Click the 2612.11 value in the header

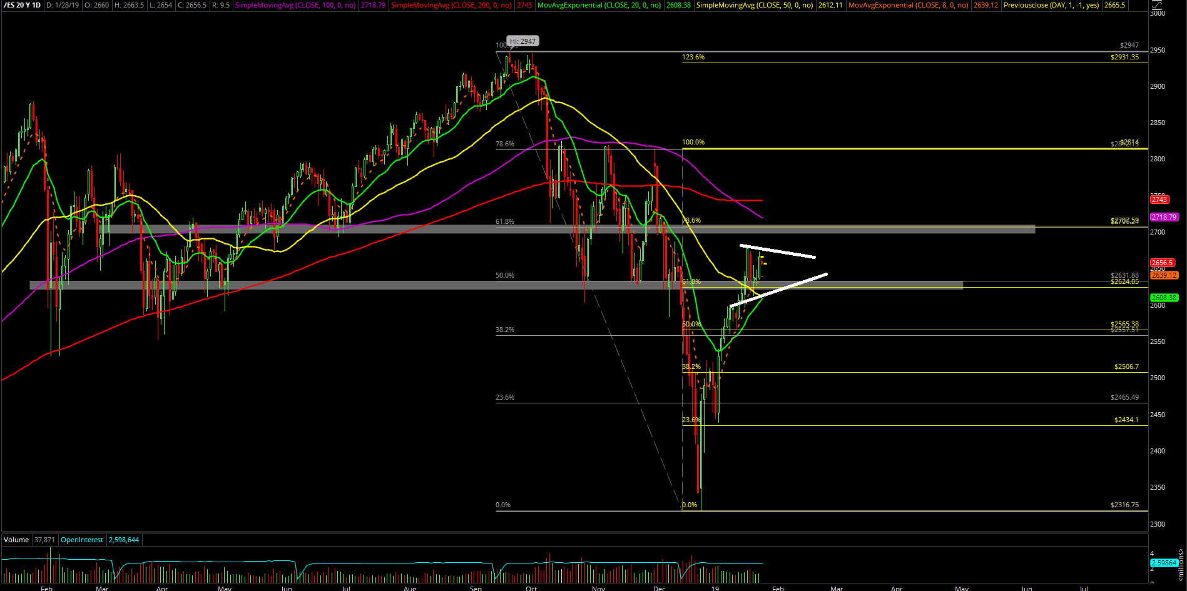click(830, 5)
